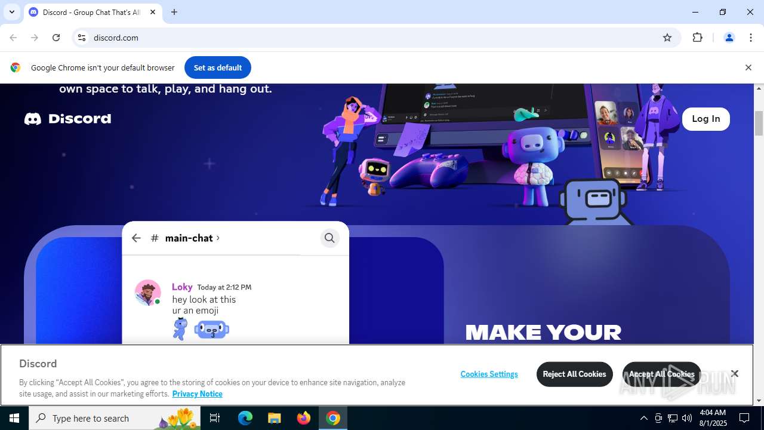Click the taskbar search box
The width and height of the screenshot is (764, 430).
(x=115, y=418)
